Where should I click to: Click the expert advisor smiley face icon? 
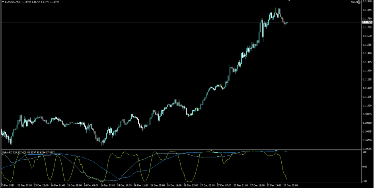pyautogui.click(x=359, y=2)
